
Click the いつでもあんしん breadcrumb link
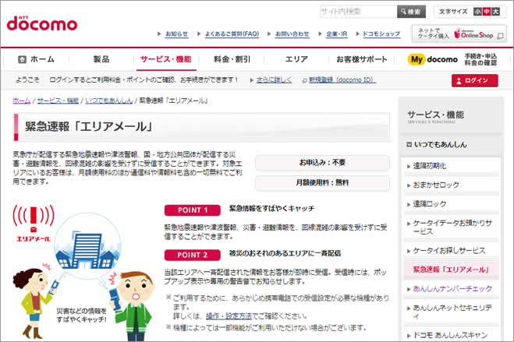tap(109, 100)
